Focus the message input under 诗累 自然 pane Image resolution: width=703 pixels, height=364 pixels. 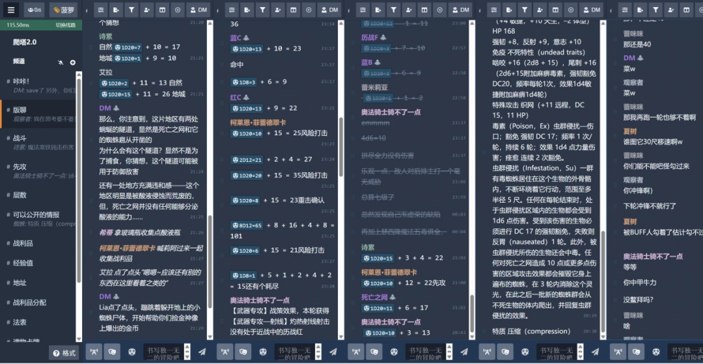coord(163,352)
